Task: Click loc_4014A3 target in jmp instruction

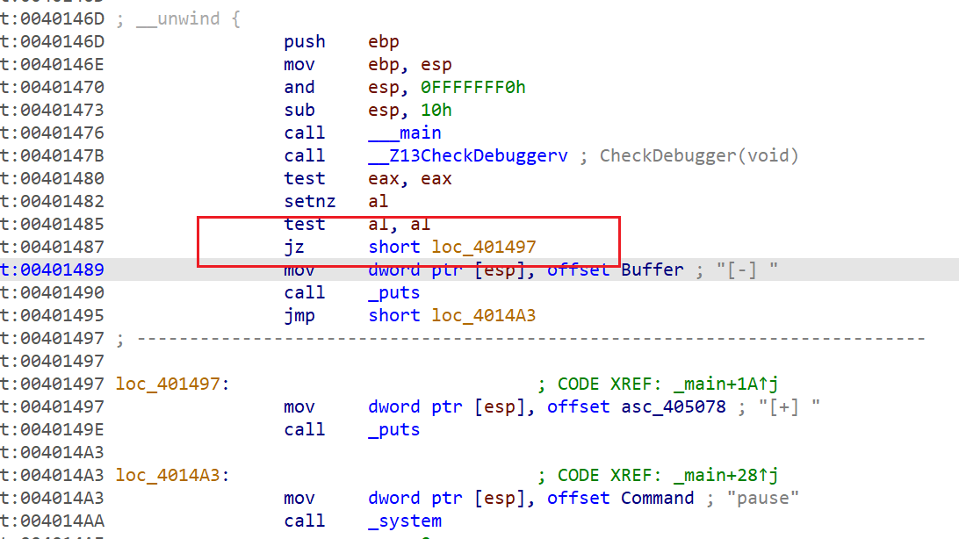Action: (483, 315)
